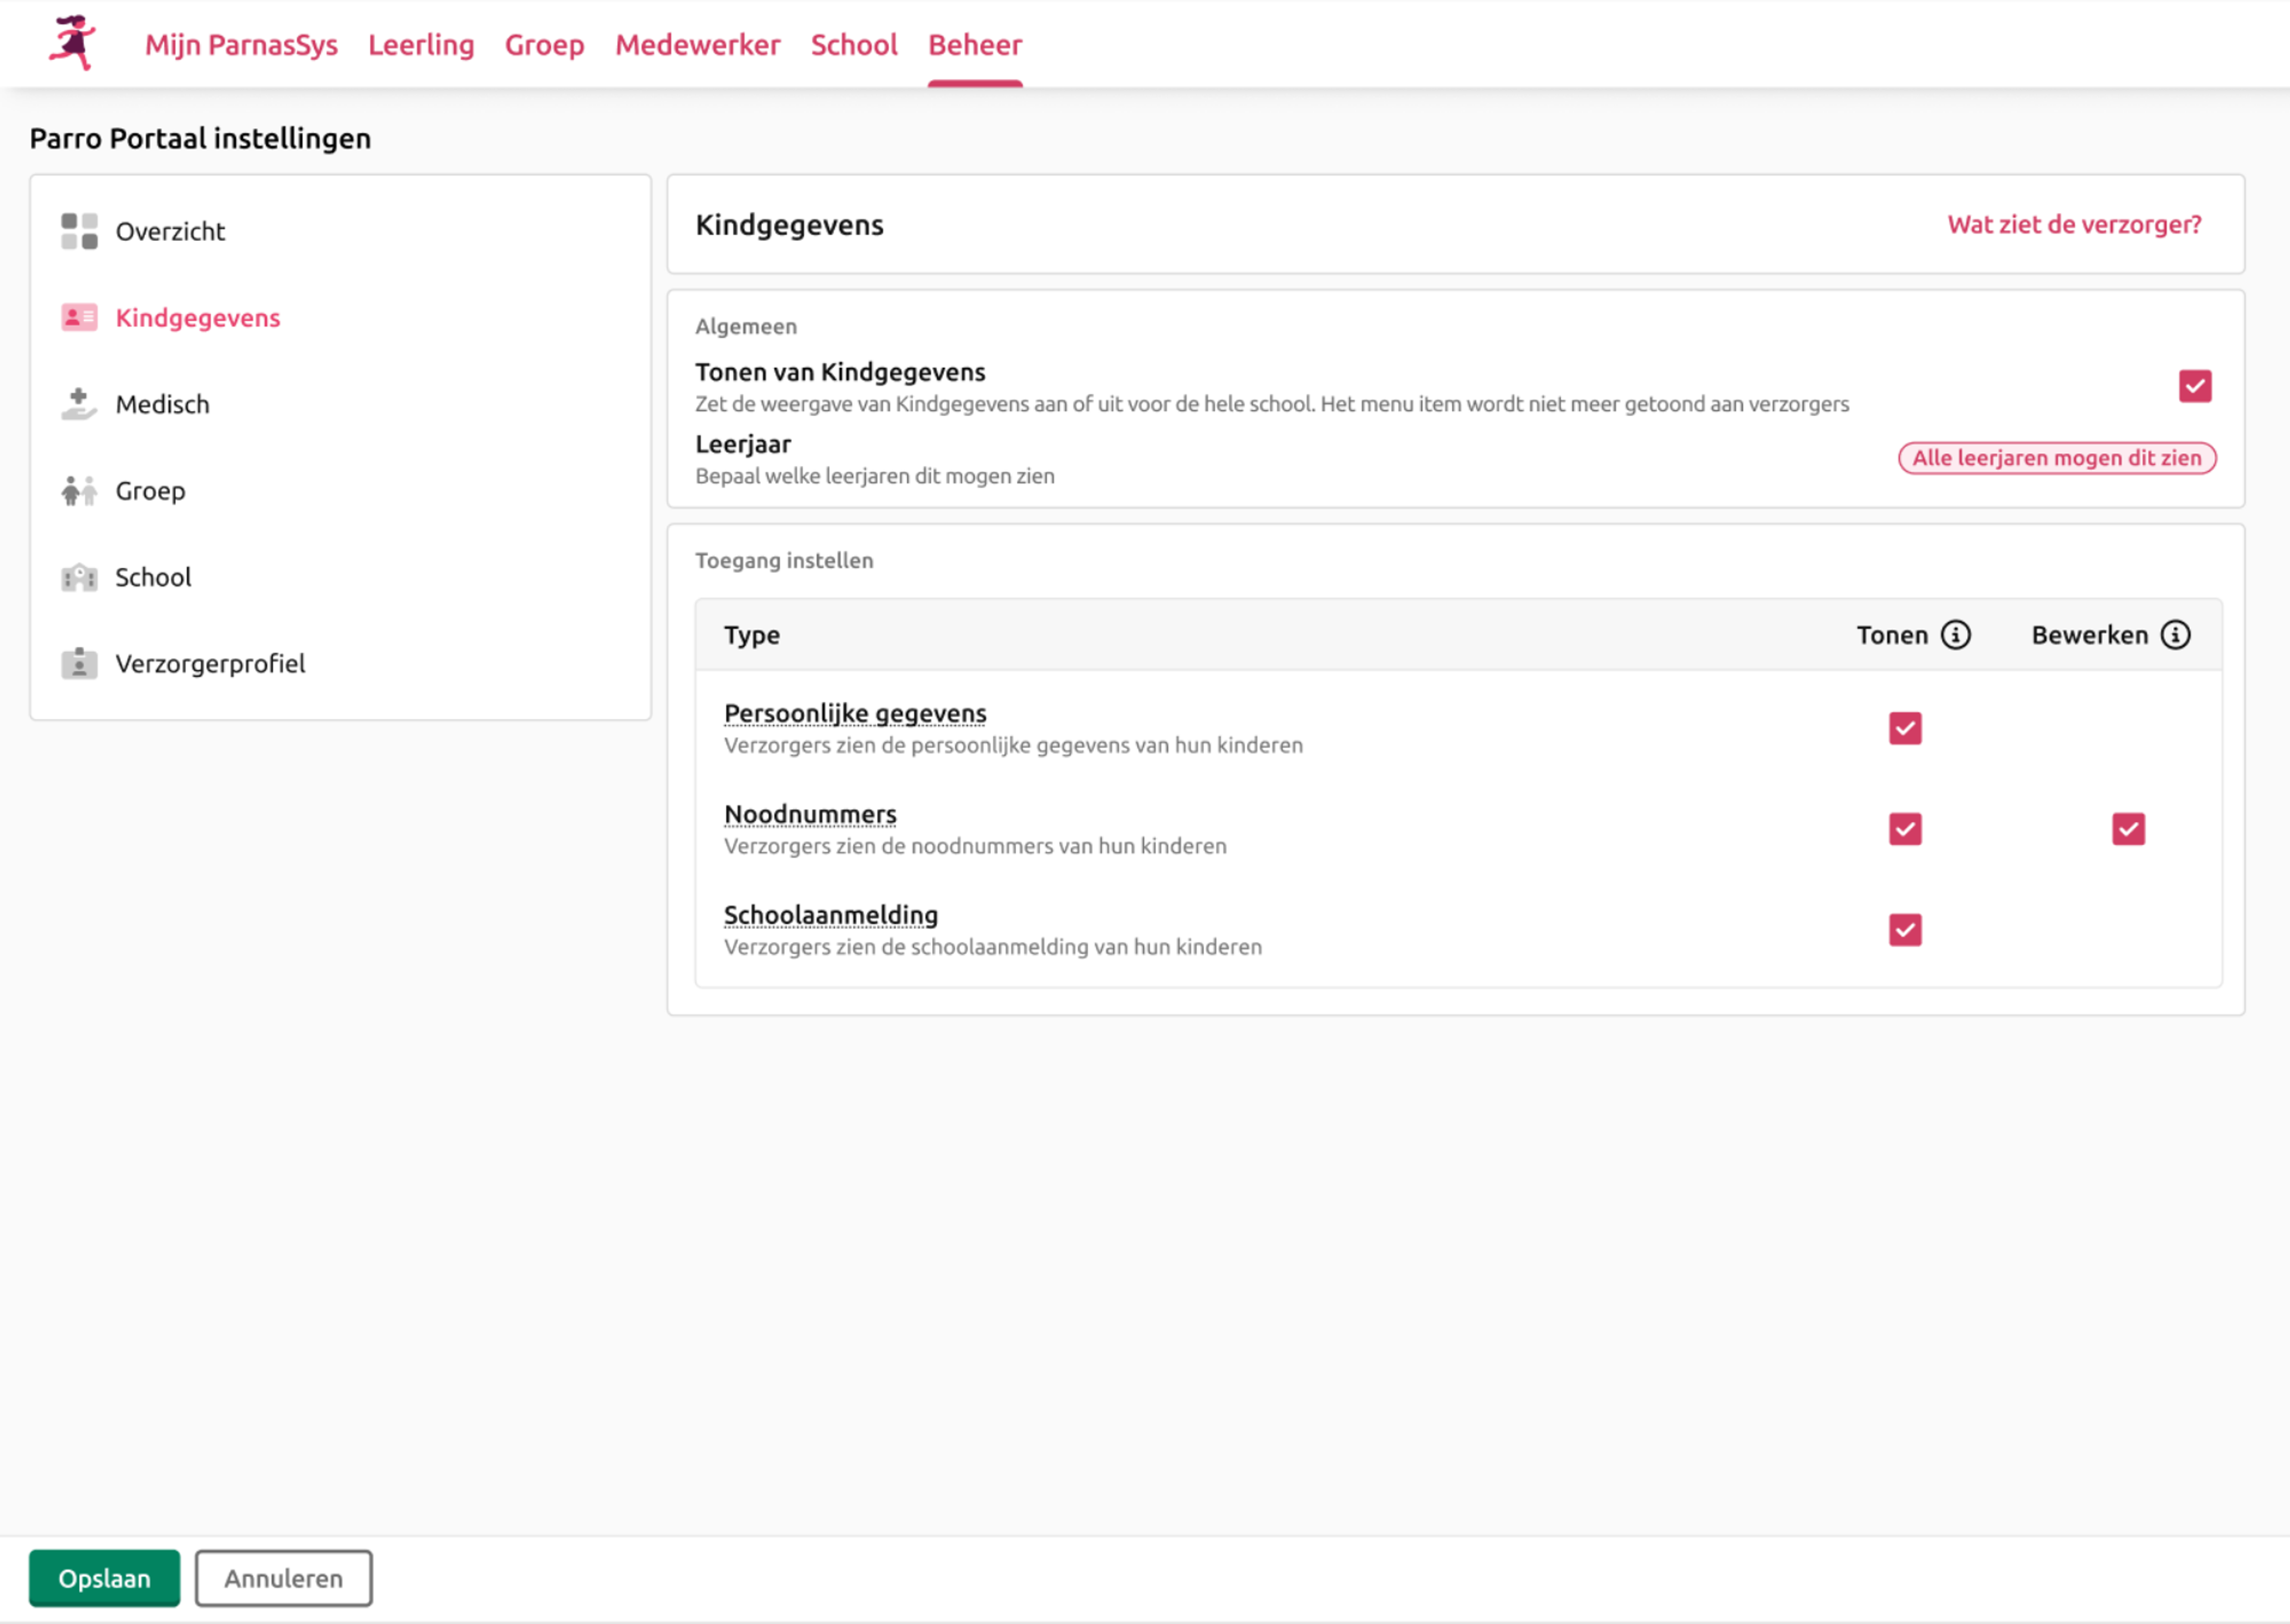Image resolution: width=2290 pixels, height=1624 pixels.
Task: Click the 'Tonen van Kindgegevens' label
Action: pyautogui.click(x=840, y=372)
